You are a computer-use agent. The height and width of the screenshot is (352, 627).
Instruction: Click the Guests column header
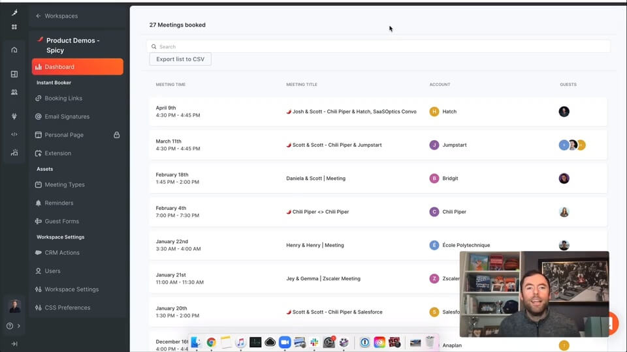tap(568, 85)
